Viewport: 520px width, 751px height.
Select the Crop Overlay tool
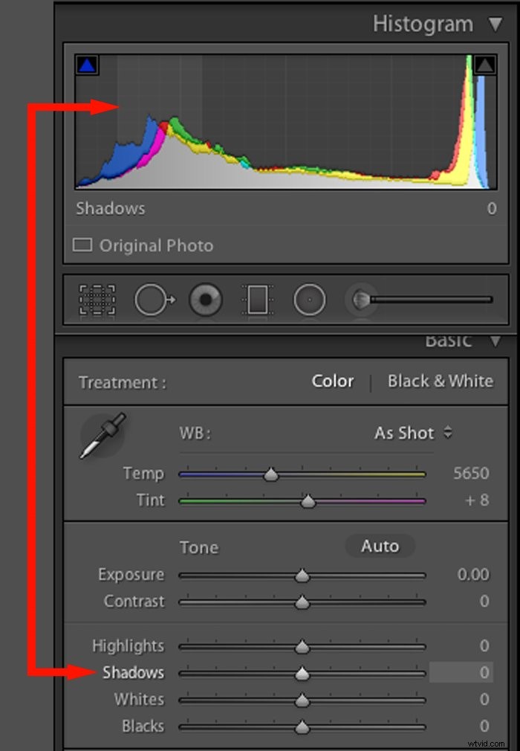click(97, 300)
